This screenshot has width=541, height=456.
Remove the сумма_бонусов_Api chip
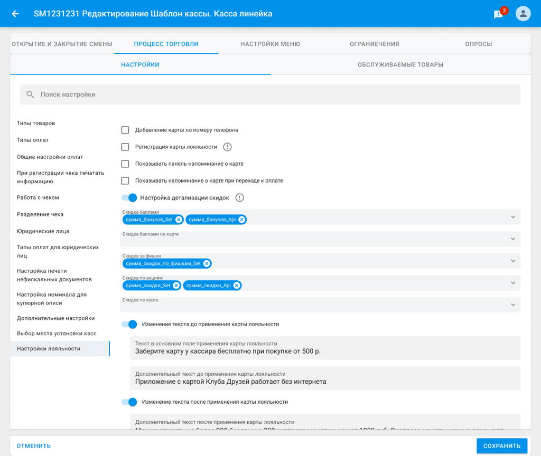coord(242,220)
